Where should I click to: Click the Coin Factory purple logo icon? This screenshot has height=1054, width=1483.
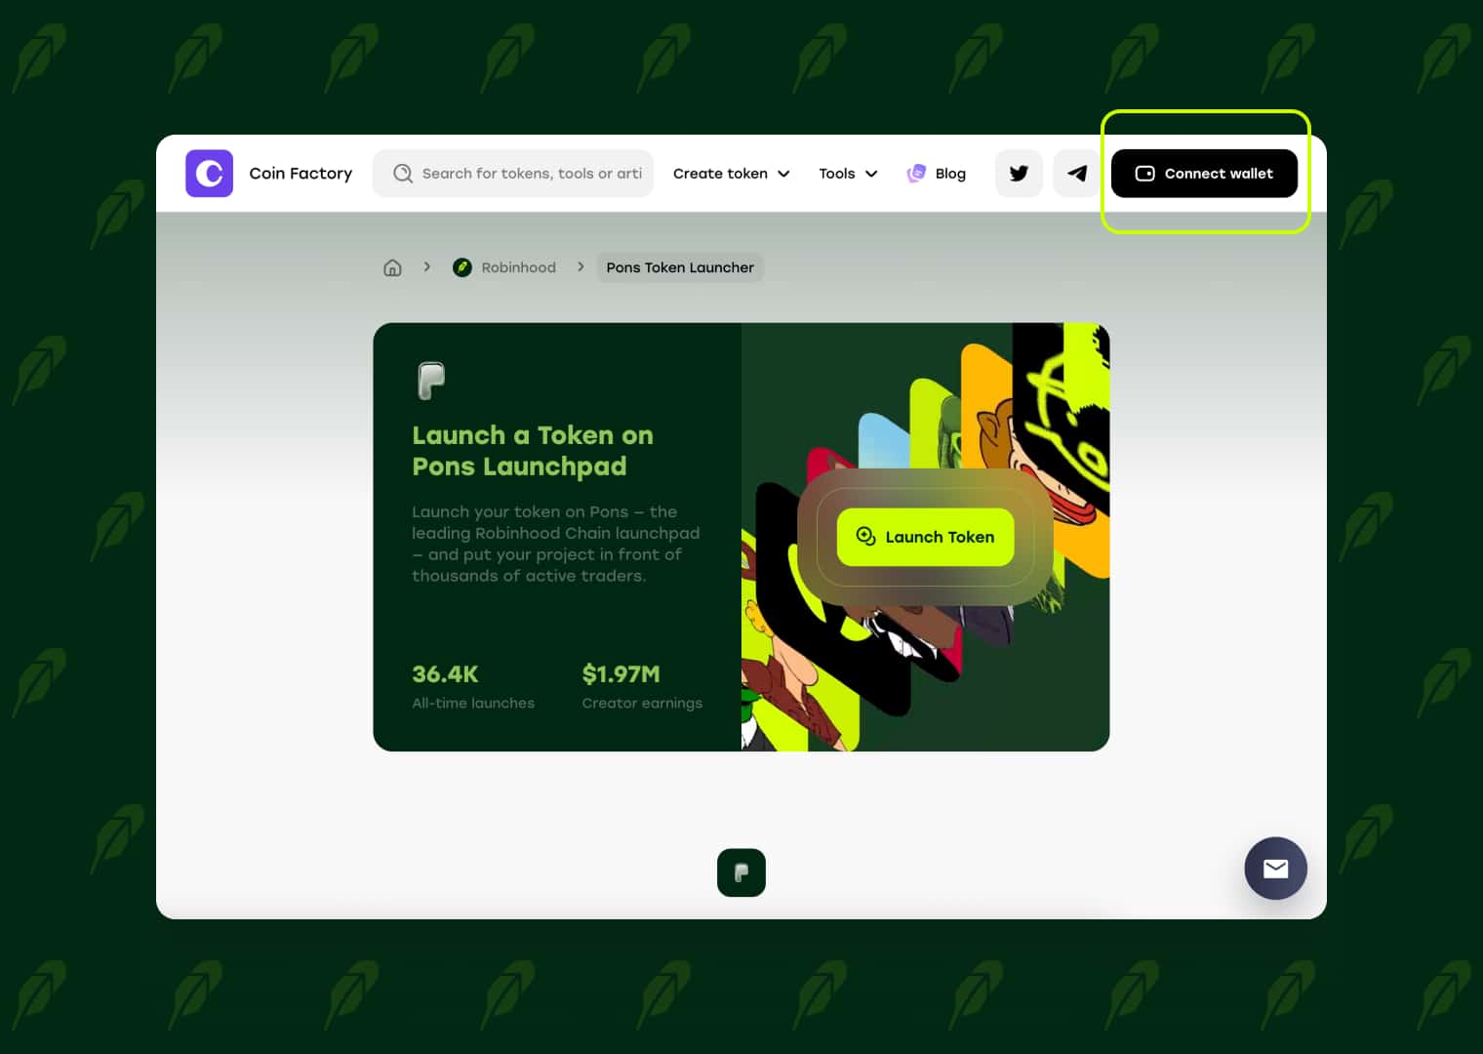click(209, 174)
